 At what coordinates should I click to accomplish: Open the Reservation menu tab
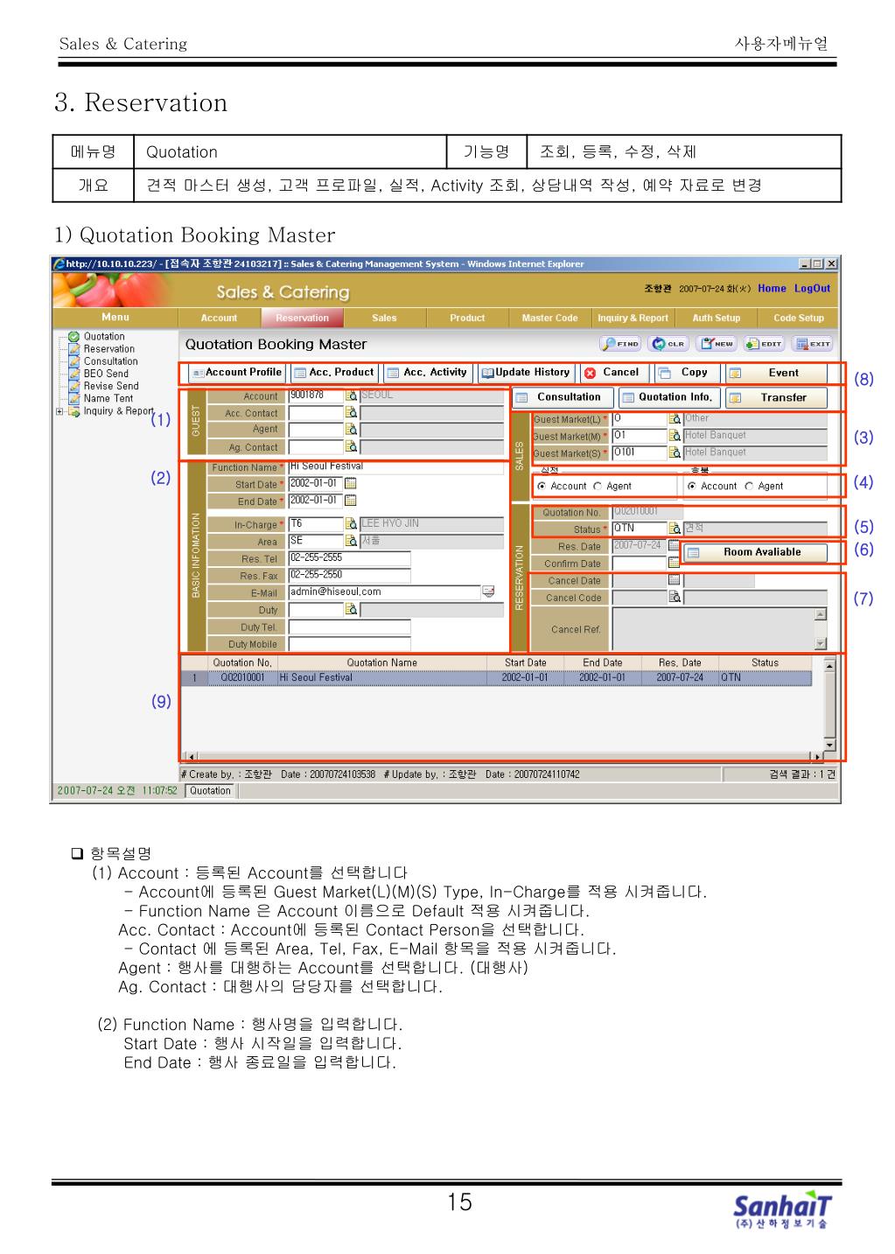pos(302,318)
